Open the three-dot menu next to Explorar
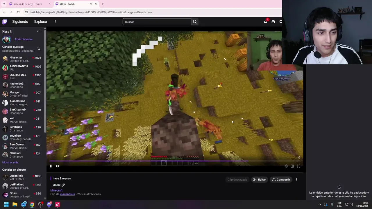The image size is (372, 209). tap(55, 21)
